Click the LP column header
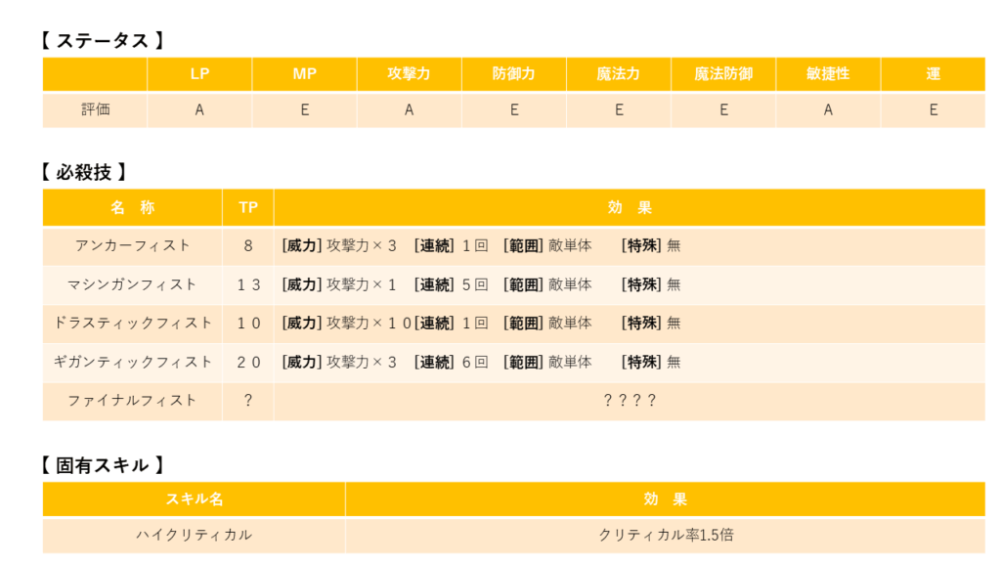 pos(199,74)
